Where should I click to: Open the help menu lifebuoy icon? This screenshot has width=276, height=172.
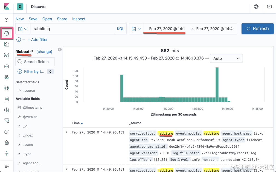click(x=256, y=7)
